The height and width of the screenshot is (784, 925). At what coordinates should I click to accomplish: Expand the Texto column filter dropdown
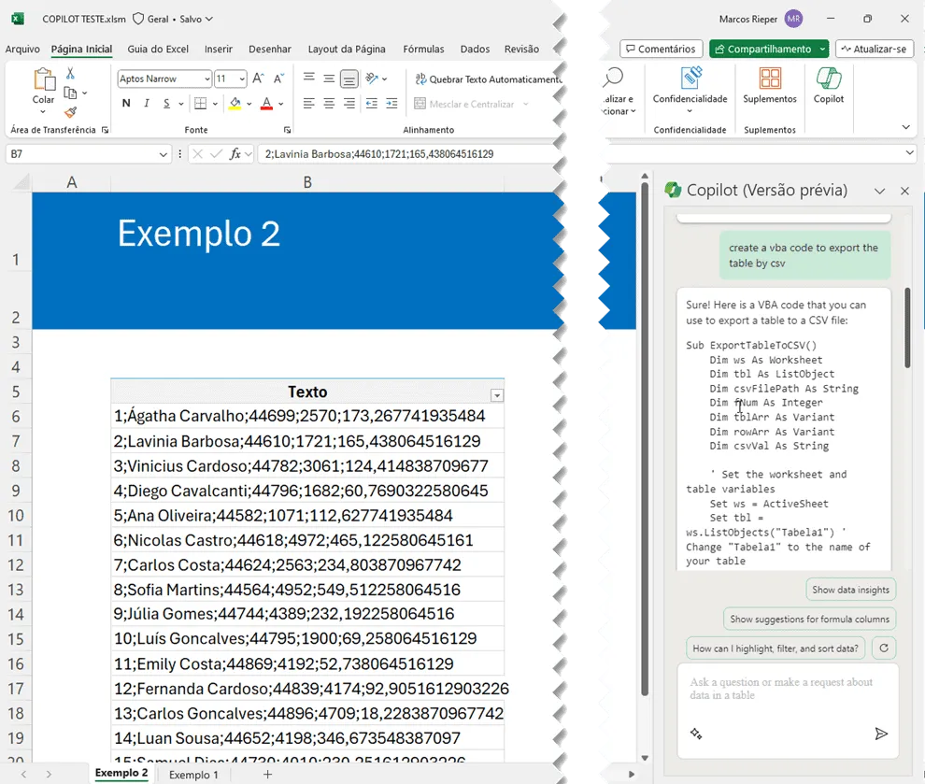tap(497, 394)
